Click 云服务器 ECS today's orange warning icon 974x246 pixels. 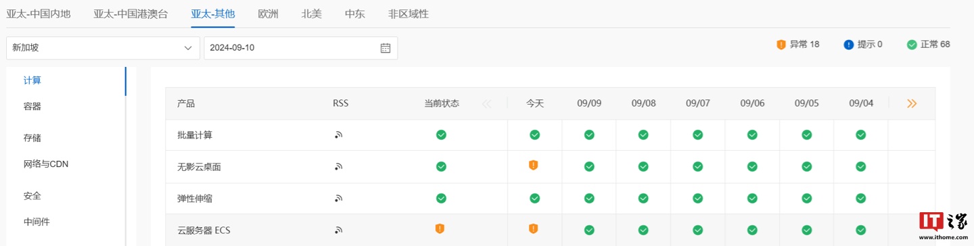533,228
